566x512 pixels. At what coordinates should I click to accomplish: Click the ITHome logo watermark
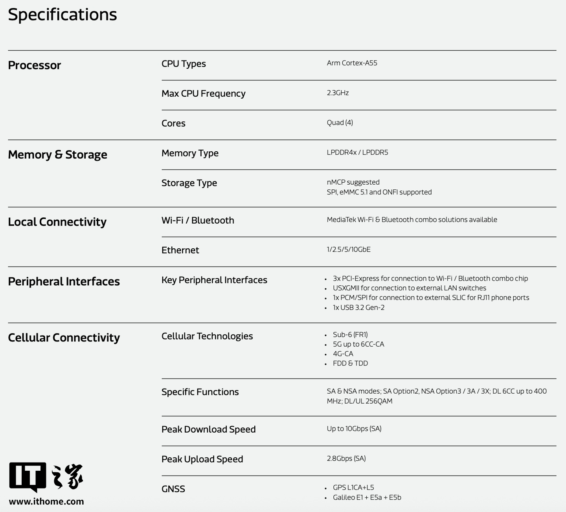46,477
